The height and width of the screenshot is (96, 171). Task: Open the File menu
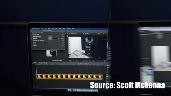pos(42,29)
